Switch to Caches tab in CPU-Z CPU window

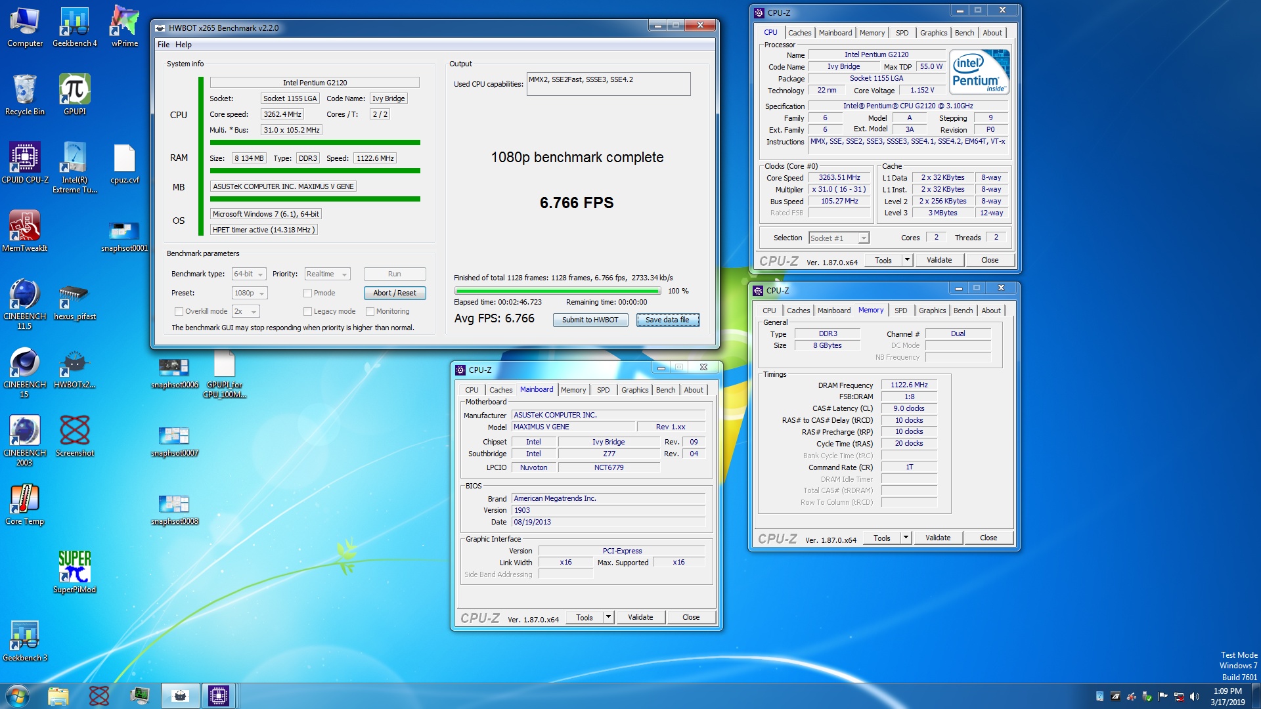coord(799,33)
